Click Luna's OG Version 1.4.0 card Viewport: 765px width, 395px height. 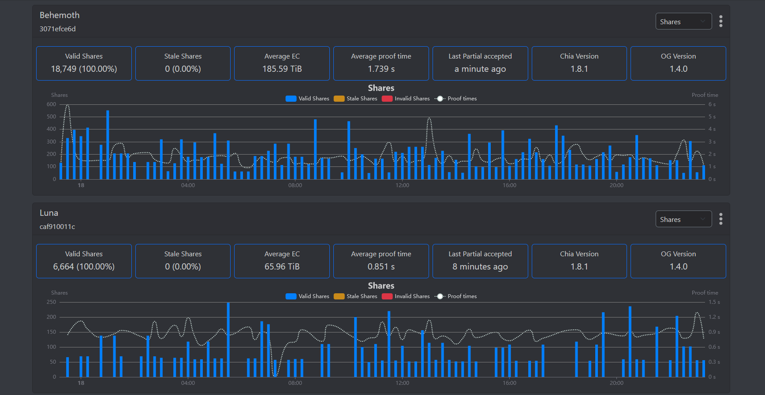(x=678, y=261)
